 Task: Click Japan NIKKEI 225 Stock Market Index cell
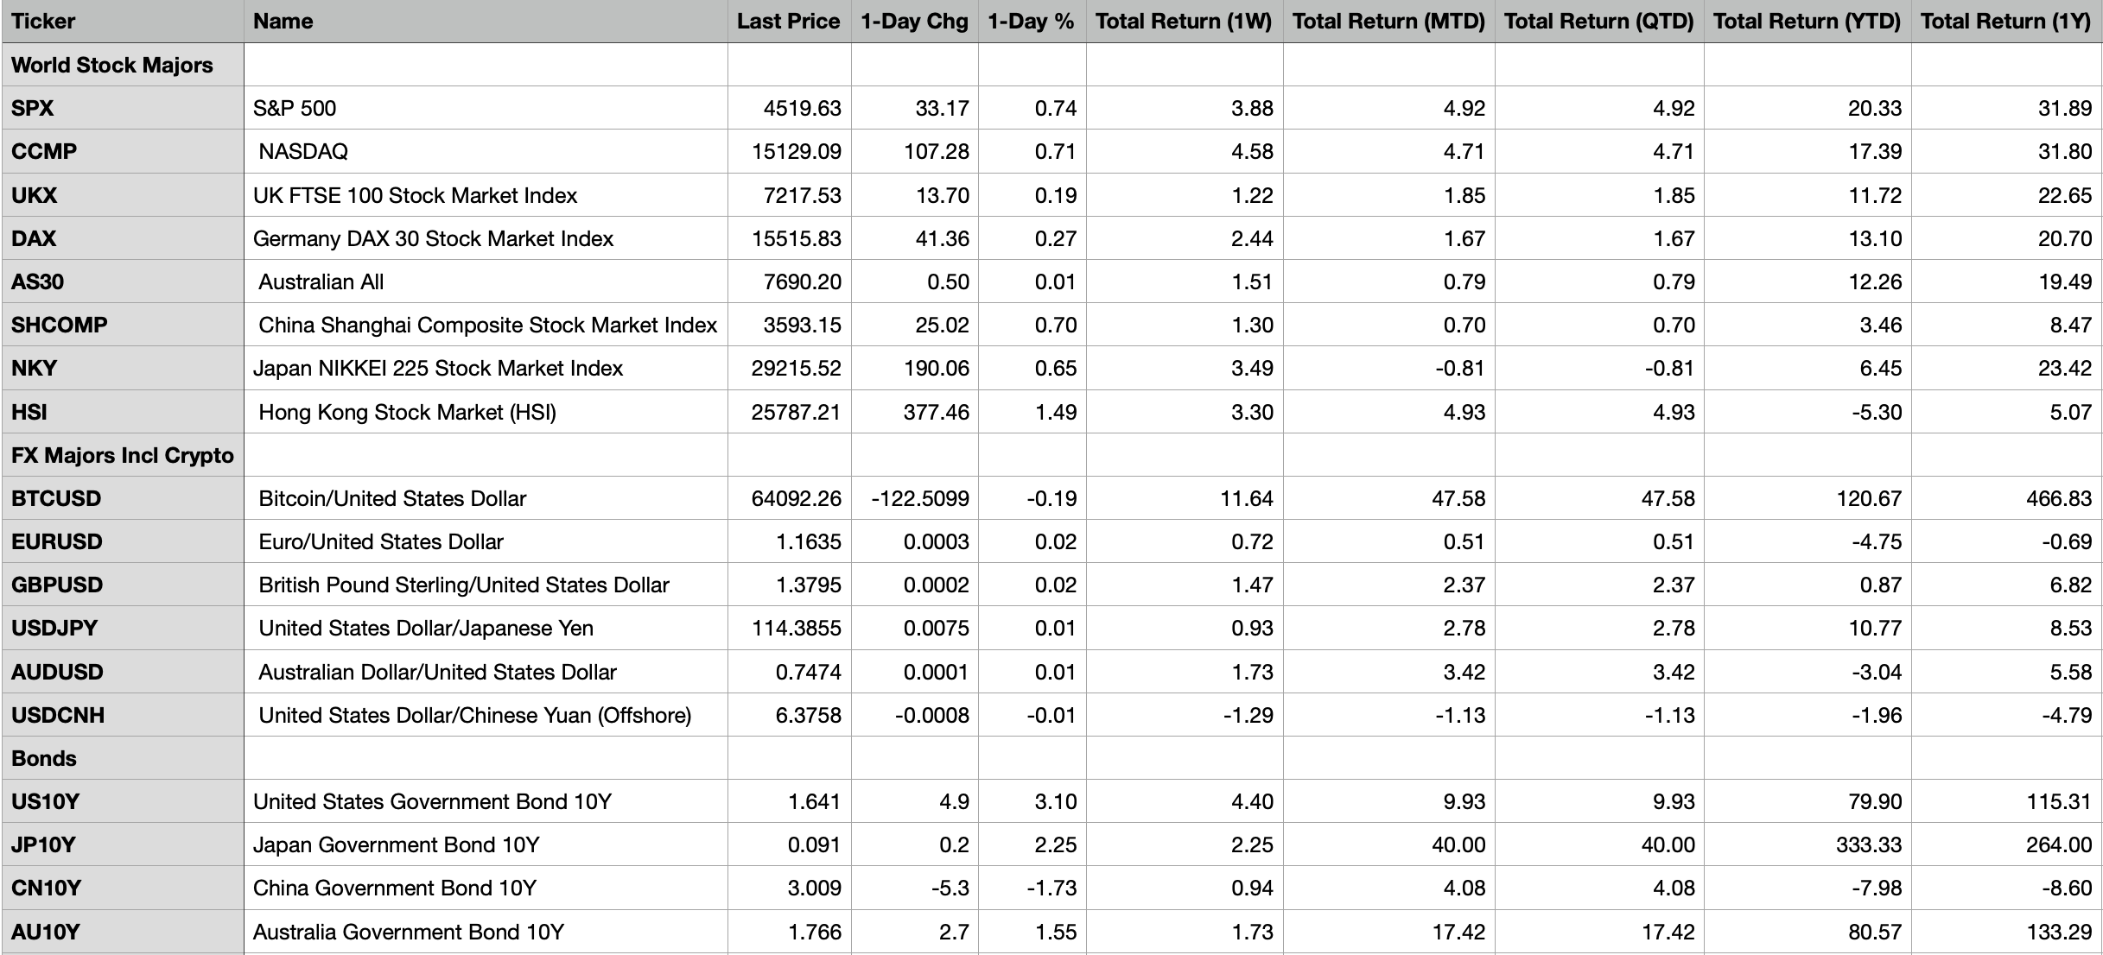pos(486,368)
